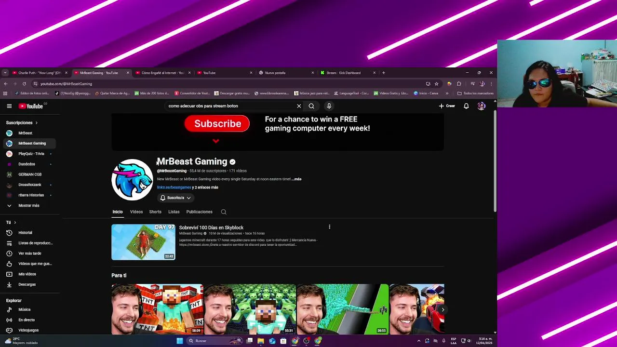Switch to Charlie Puth How Long browser tab

click(x=40, y=73)
